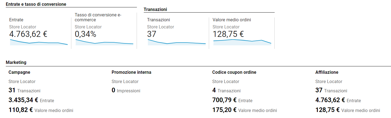Click the Transazioni sparkline chart
Image resolution: width=391 pixels, height=118 pixels.
(x=177, y=42)
